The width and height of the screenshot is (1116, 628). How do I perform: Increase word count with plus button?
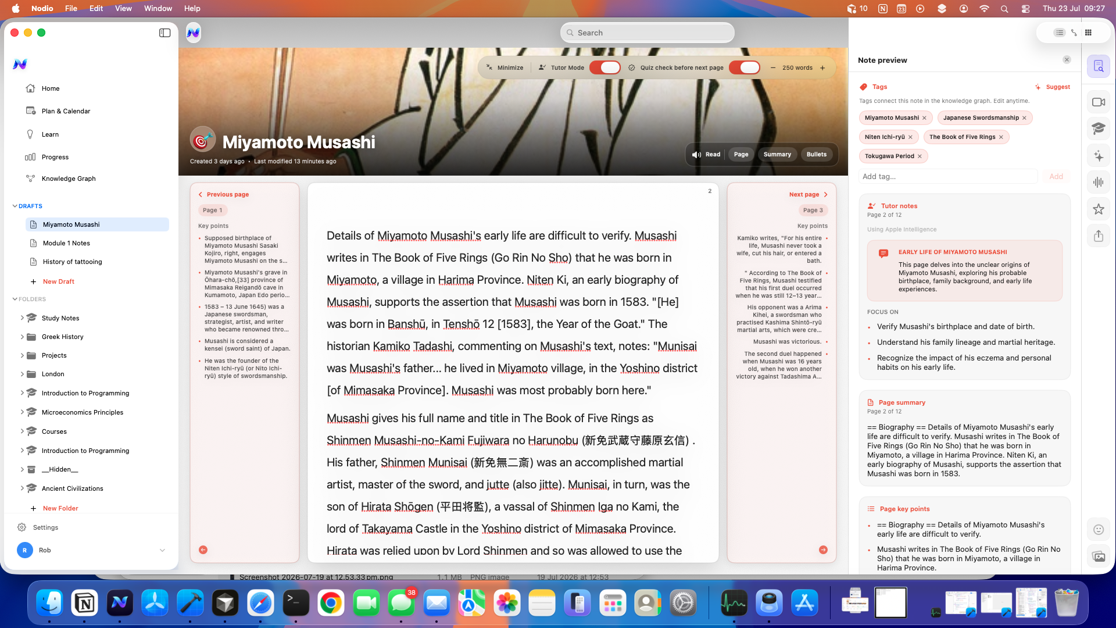click(x=822, y=67)
